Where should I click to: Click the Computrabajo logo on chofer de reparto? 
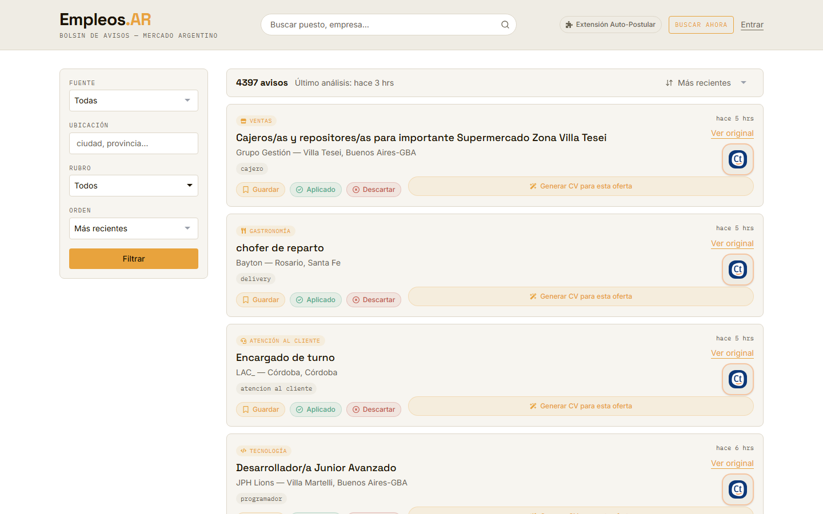(738, 270)
